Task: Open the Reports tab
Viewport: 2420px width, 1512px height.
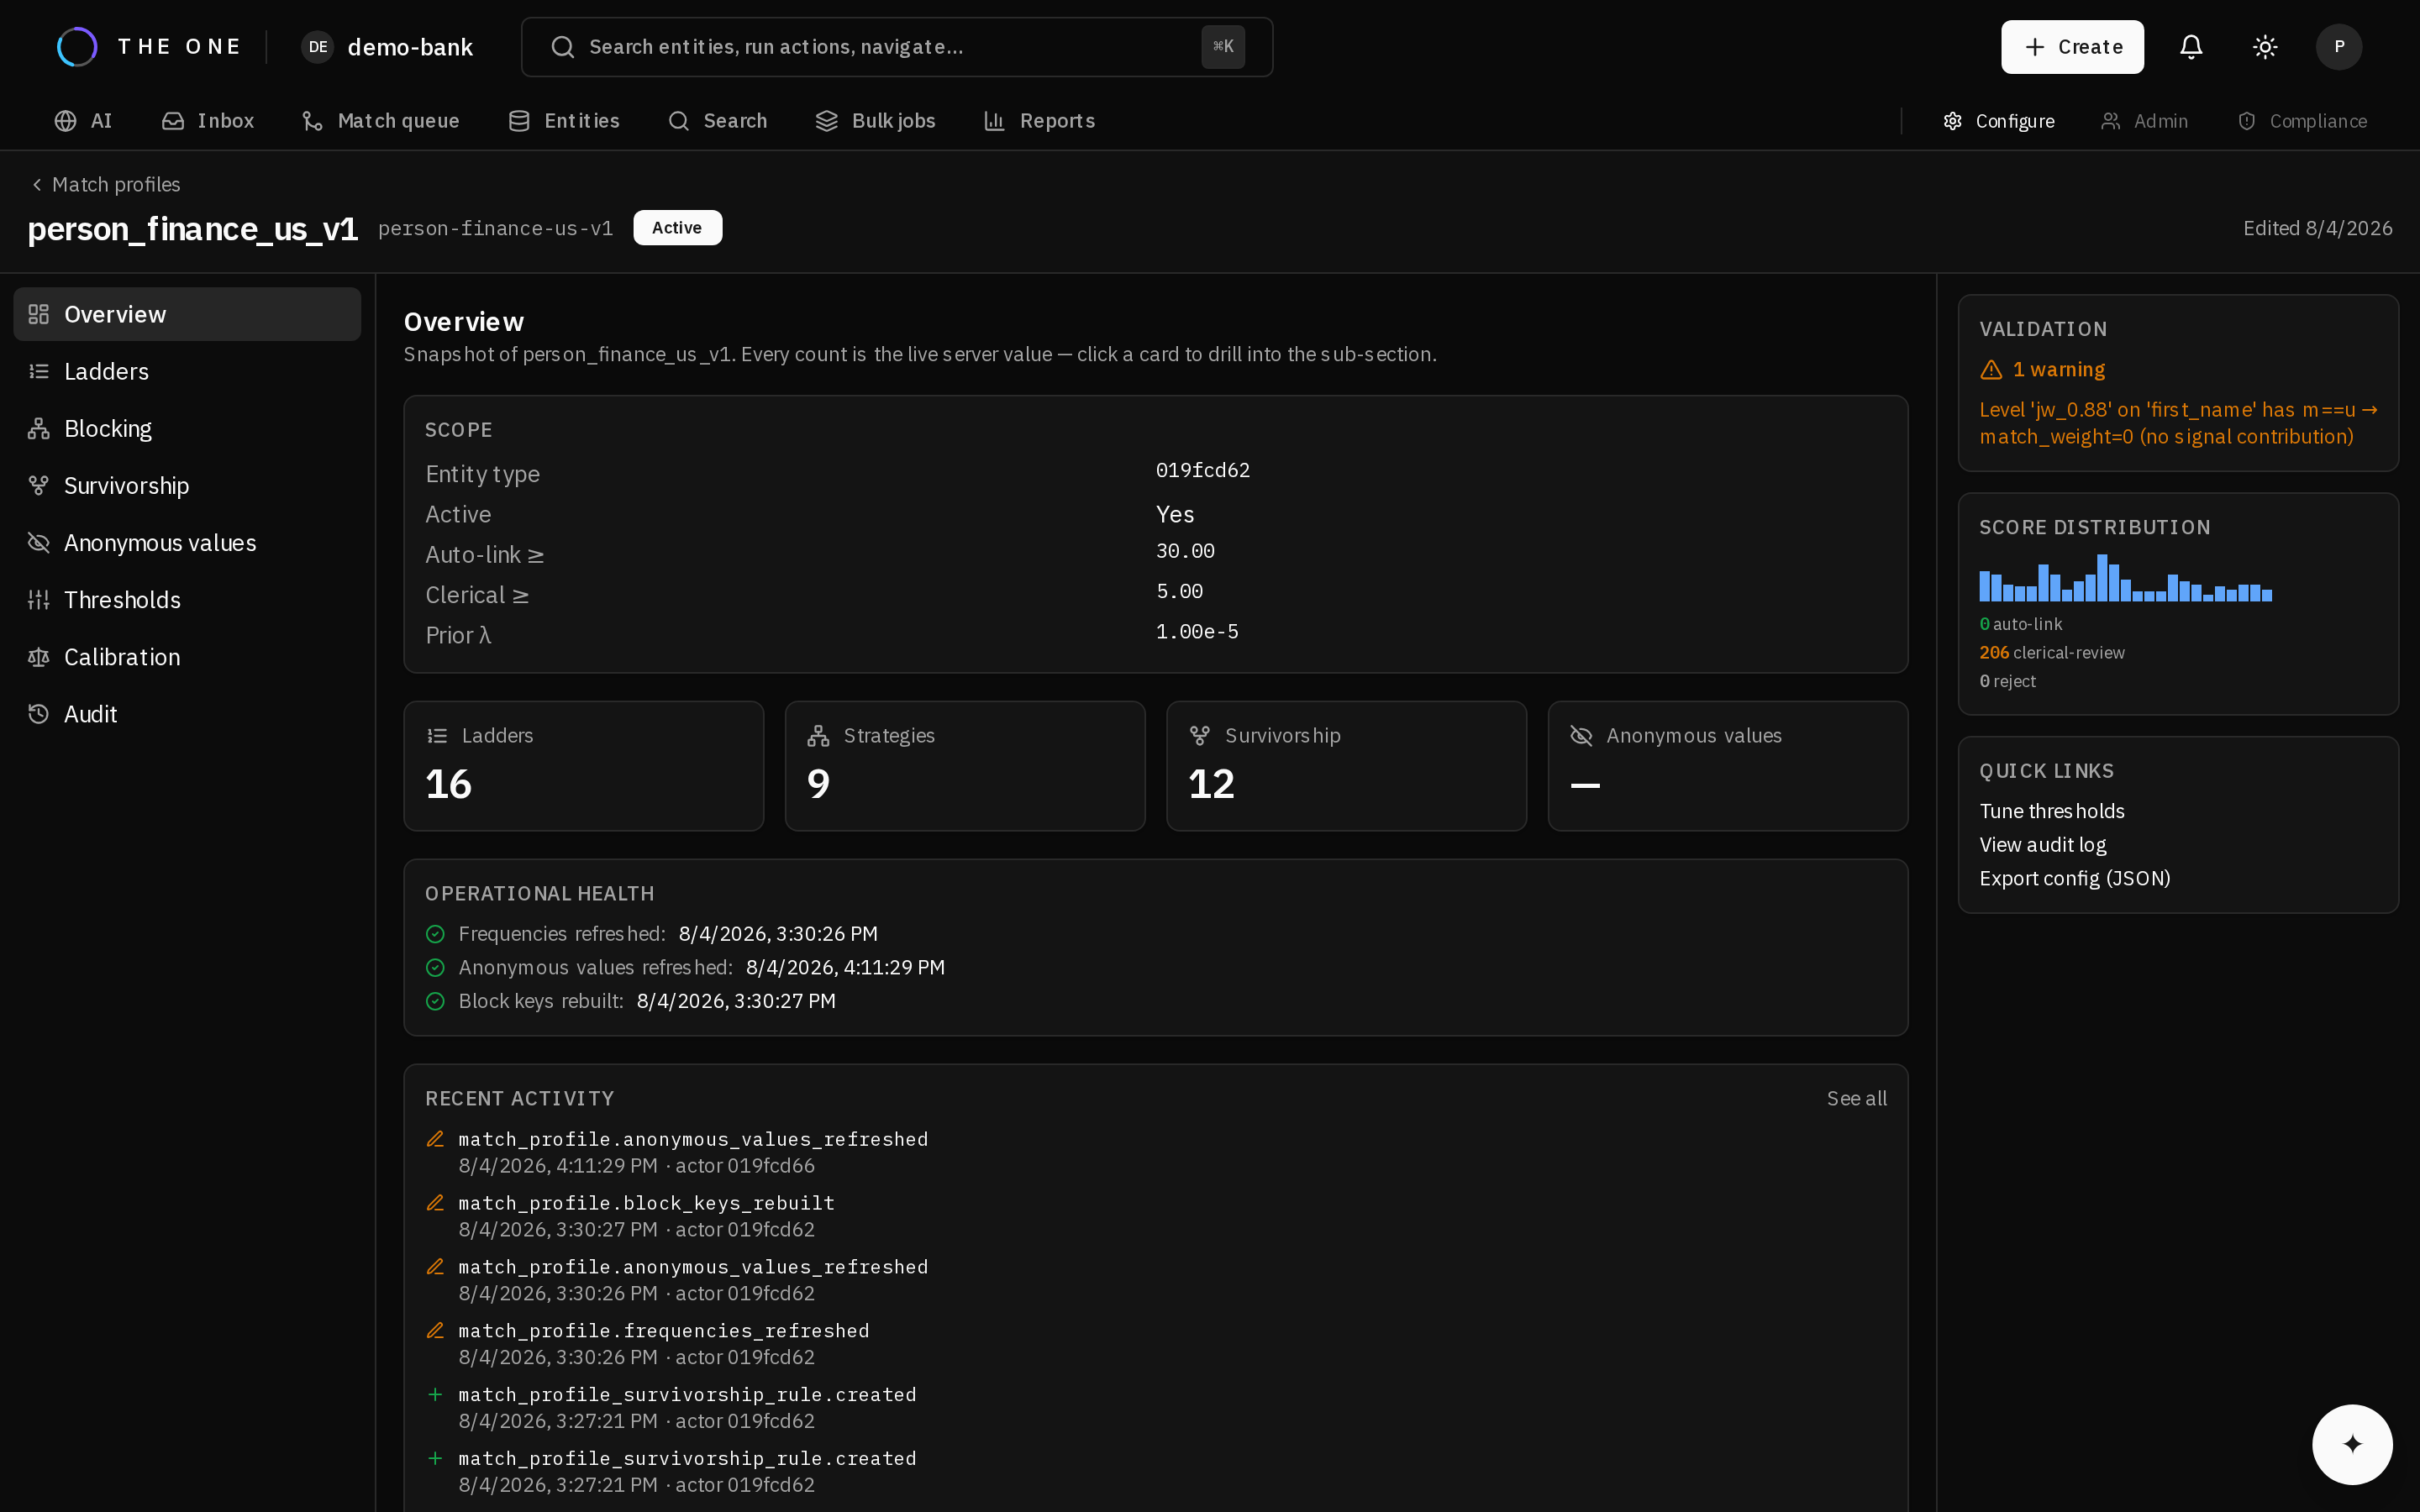Action: [x=1040, y=121]
